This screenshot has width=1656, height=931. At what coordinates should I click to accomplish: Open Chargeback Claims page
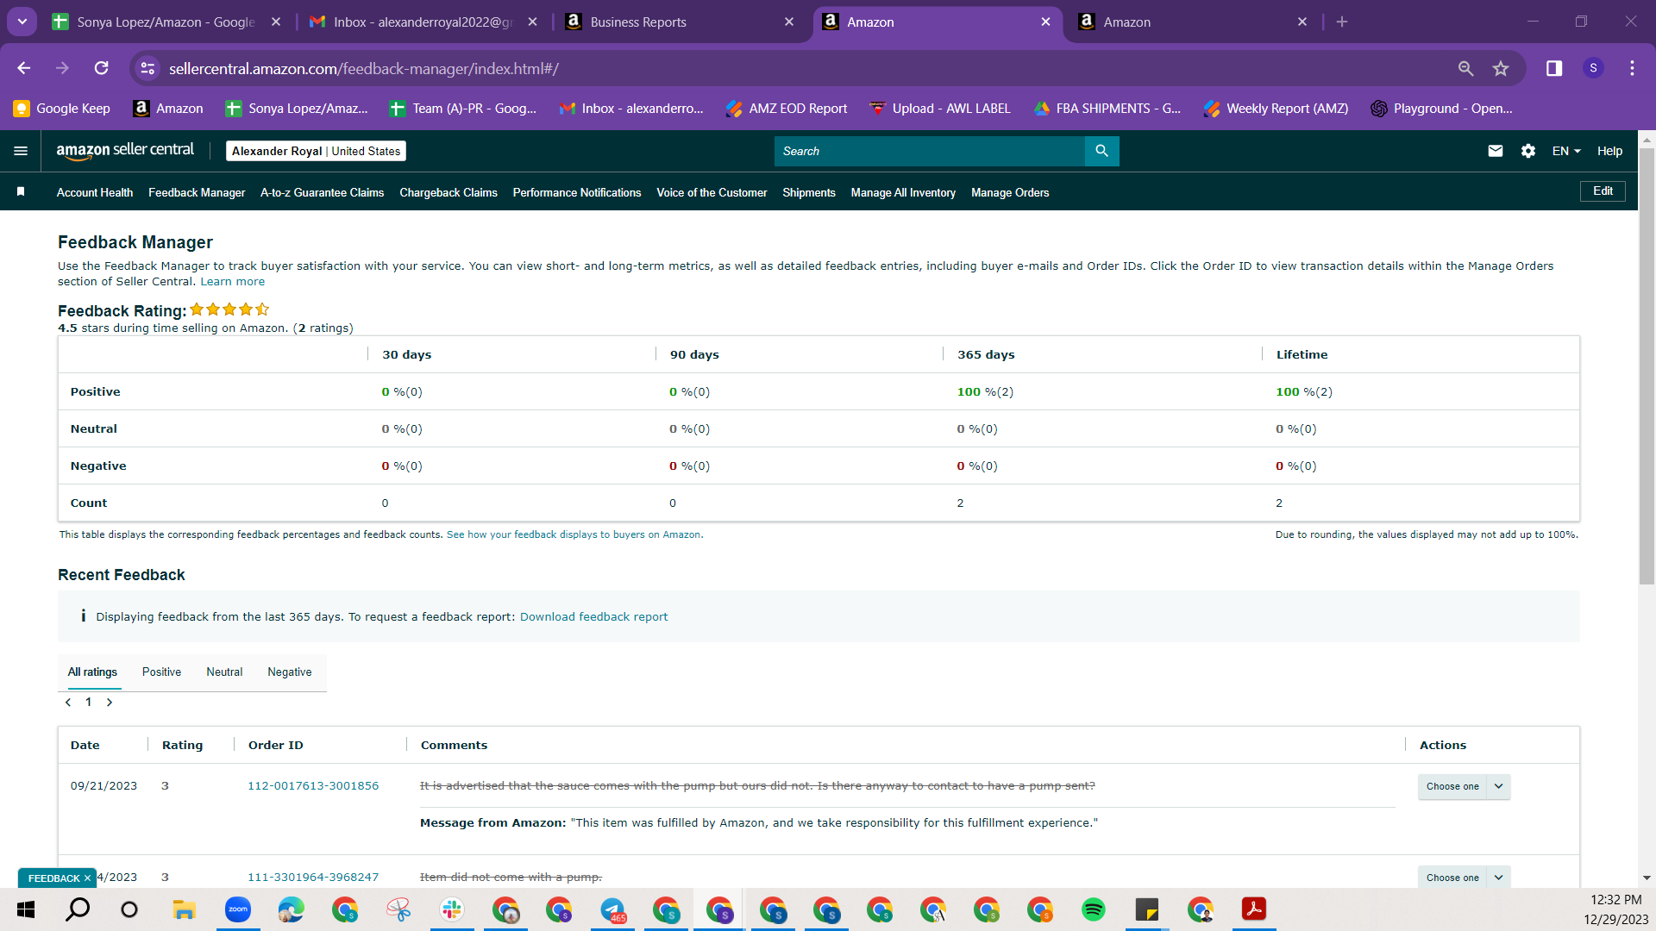448,192
